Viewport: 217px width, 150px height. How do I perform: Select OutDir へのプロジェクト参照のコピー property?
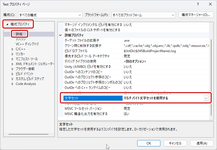(x=93, y=77)
